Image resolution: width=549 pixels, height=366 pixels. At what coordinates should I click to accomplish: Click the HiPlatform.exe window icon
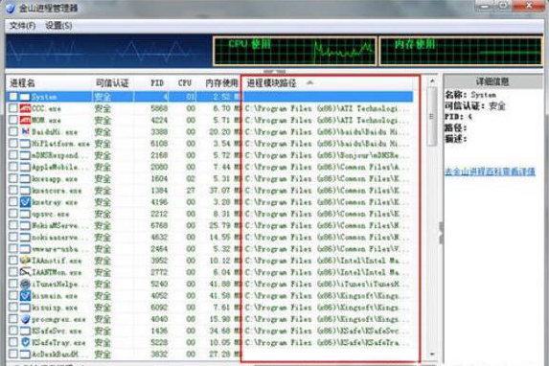[25, 144]
